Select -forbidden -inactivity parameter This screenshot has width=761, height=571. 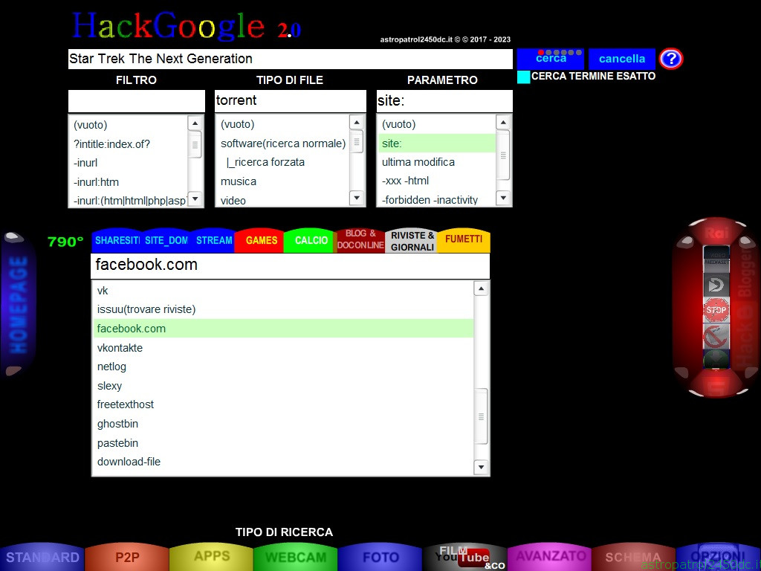pyautogui.click(x=437, y=199)
